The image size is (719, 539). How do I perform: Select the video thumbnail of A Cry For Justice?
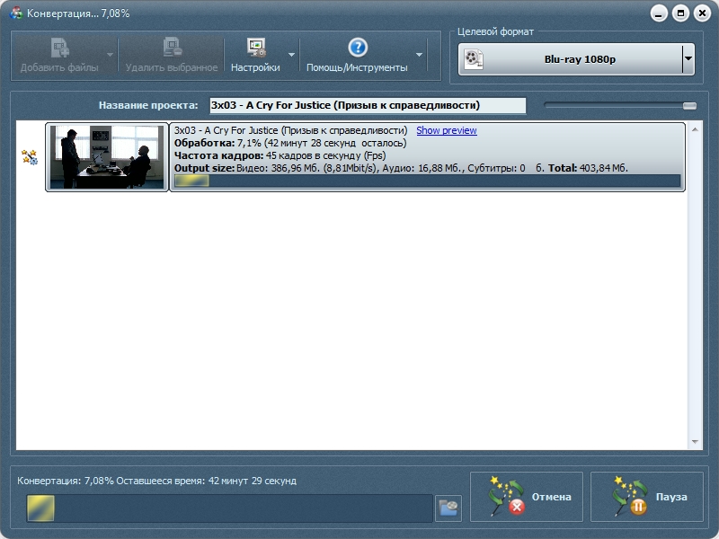tap(107, 157)
